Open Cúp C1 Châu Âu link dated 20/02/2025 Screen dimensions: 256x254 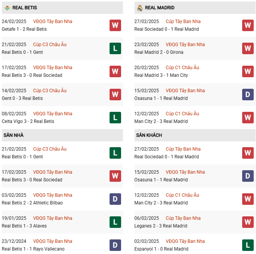182,68
